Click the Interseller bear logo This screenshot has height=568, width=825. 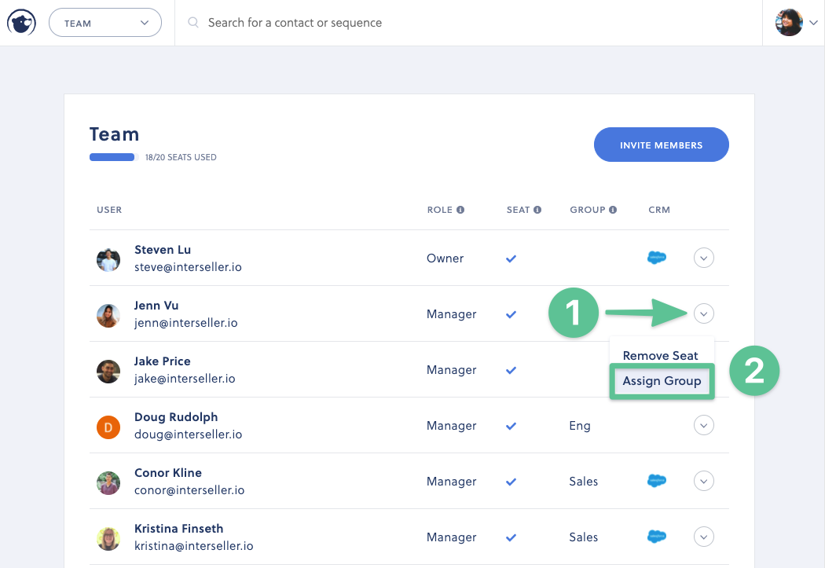[x=20, y=22]
